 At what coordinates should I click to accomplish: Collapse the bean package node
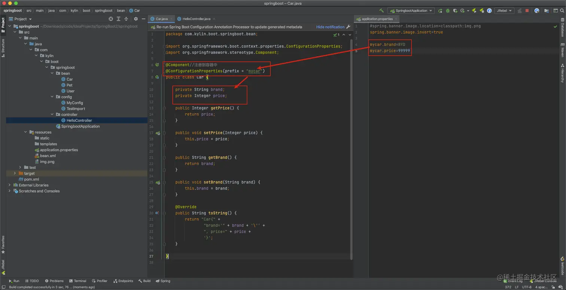[x=52, y=74]
